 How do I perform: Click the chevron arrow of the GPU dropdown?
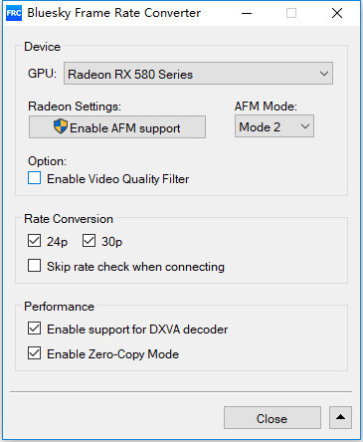[x=324, y=74]
